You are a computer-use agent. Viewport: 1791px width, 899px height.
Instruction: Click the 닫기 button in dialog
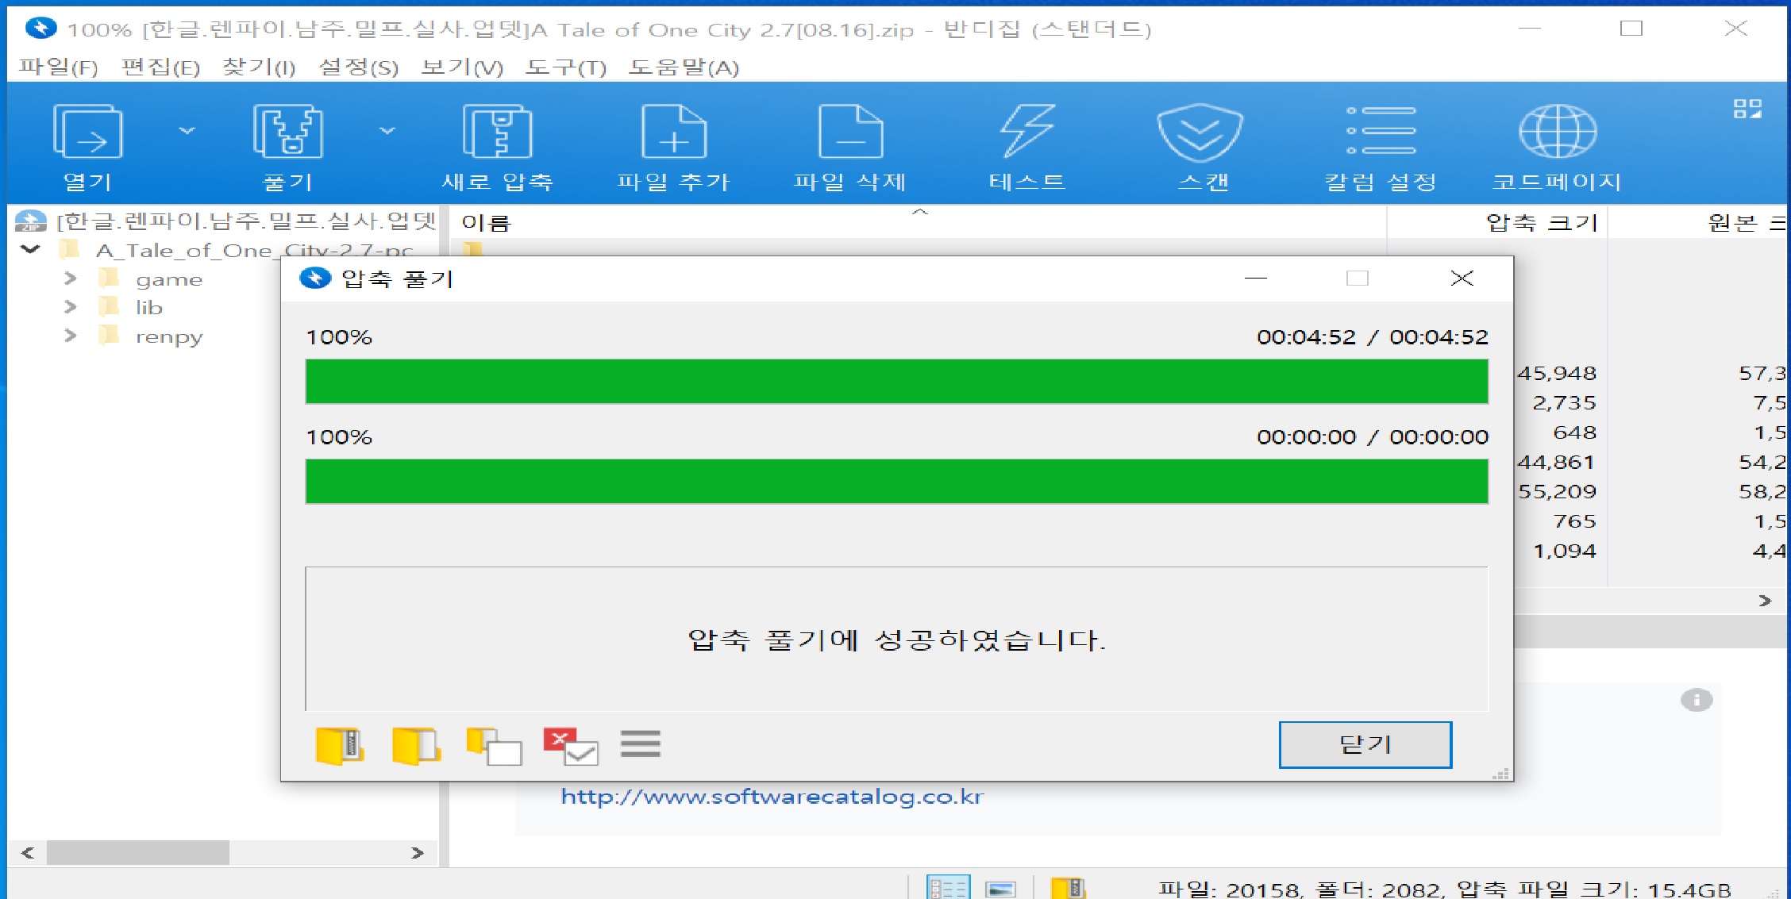(x=1365, y=744)
